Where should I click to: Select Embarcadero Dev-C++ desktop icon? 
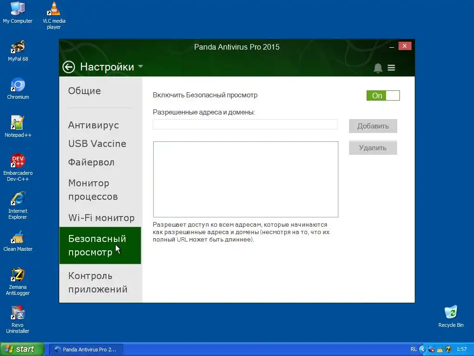pyautogui.click(x=18, y=167)
